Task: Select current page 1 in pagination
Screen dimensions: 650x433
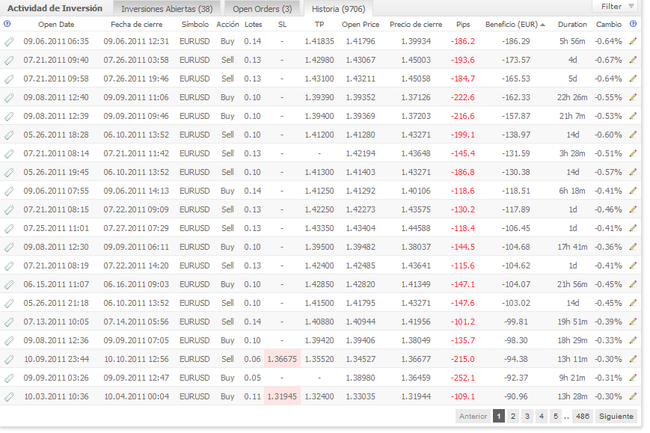Action: pyautogui.click(x=499, y=416)
